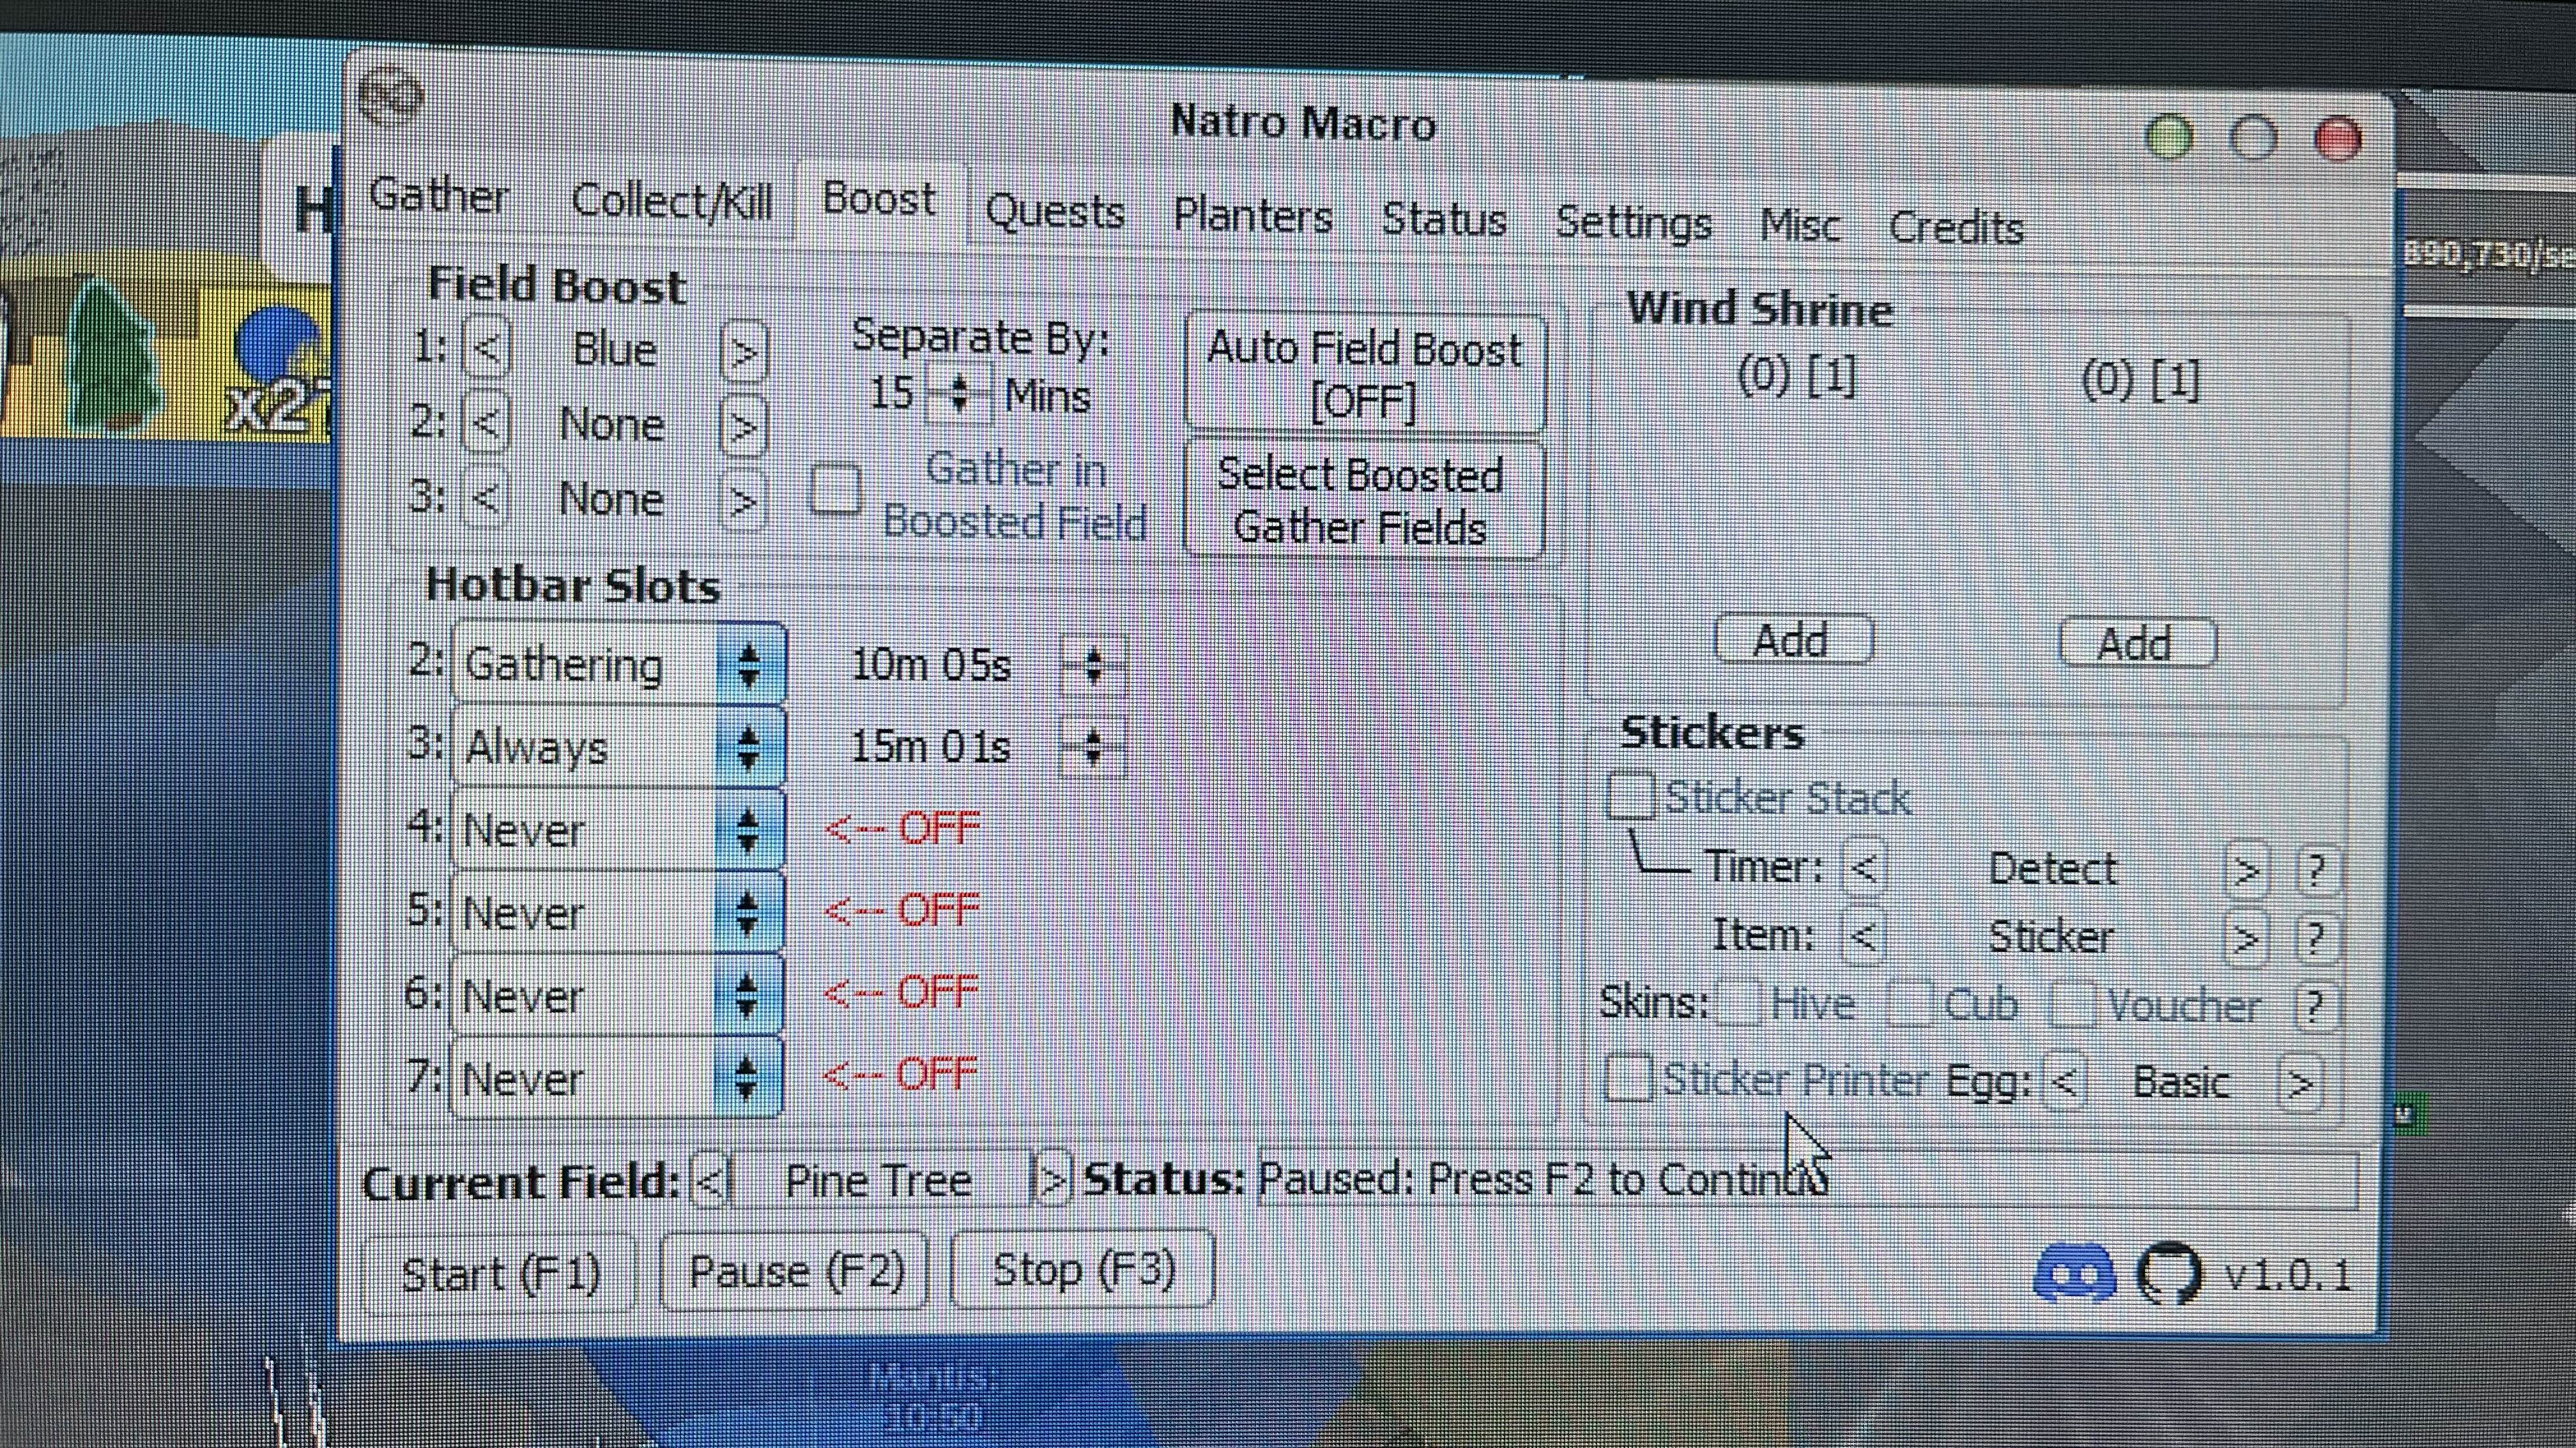Click the Auto Field Boost button

point(1364,373)
